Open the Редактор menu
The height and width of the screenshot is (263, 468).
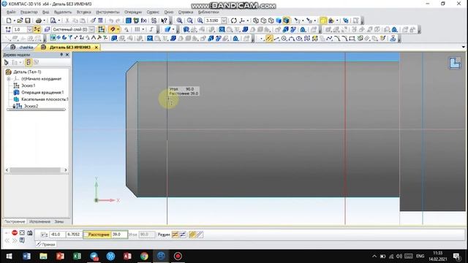pyautogui.click(x=29, y=12)
